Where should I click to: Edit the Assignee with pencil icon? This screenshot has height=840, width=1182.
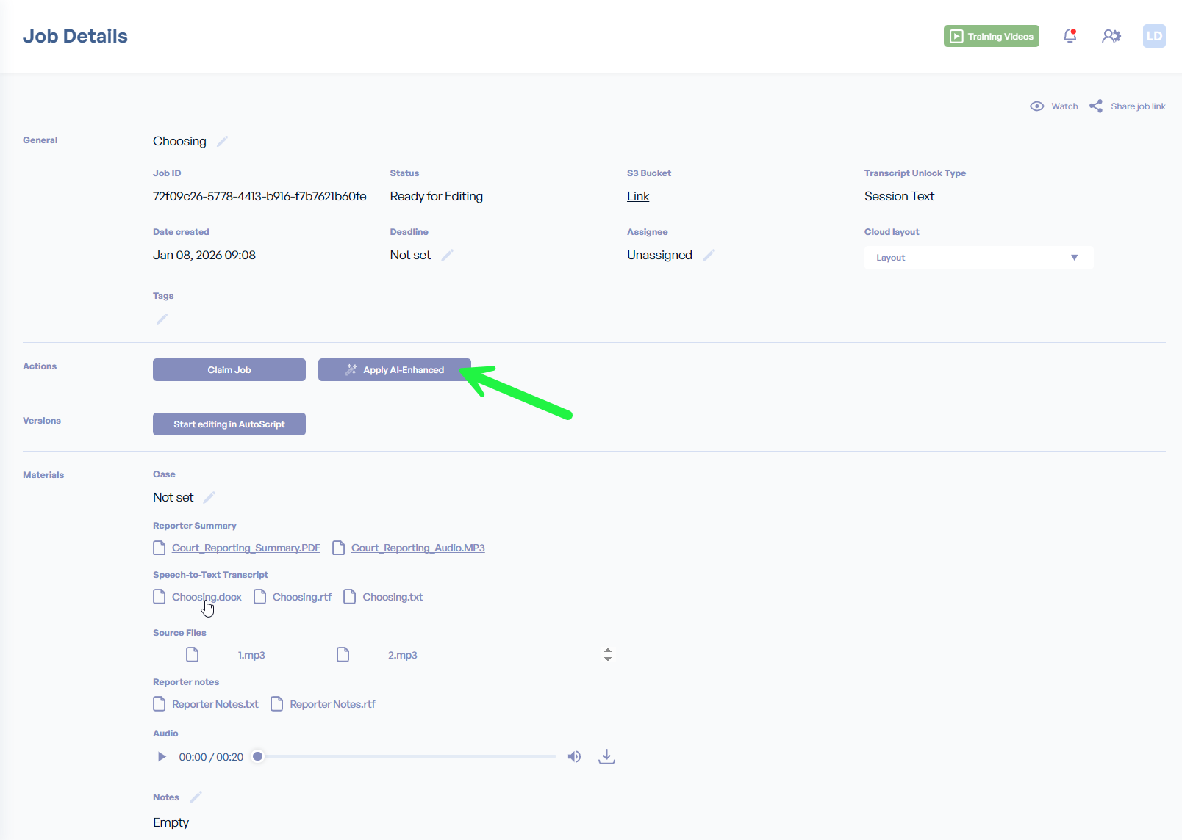point(709,255)
